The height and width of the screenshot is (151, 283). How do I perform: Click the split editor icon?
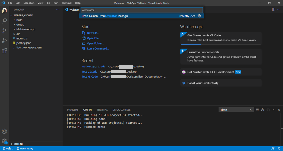point(273,10)
